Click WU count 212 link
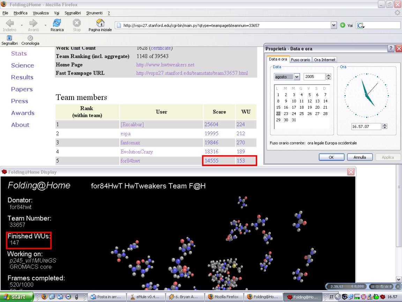The height and width of the screenshot is (302, 402). pyautogui.click(x=241, y=134)
